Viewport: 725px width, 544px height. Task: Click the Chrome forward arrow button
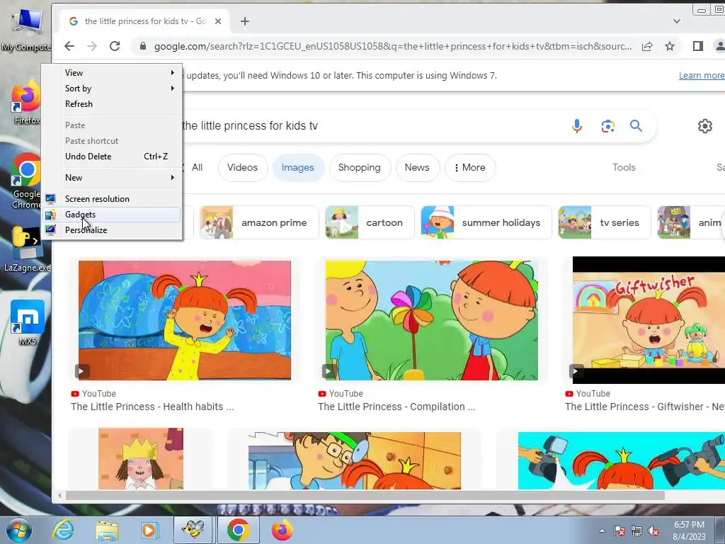(92, 46)
